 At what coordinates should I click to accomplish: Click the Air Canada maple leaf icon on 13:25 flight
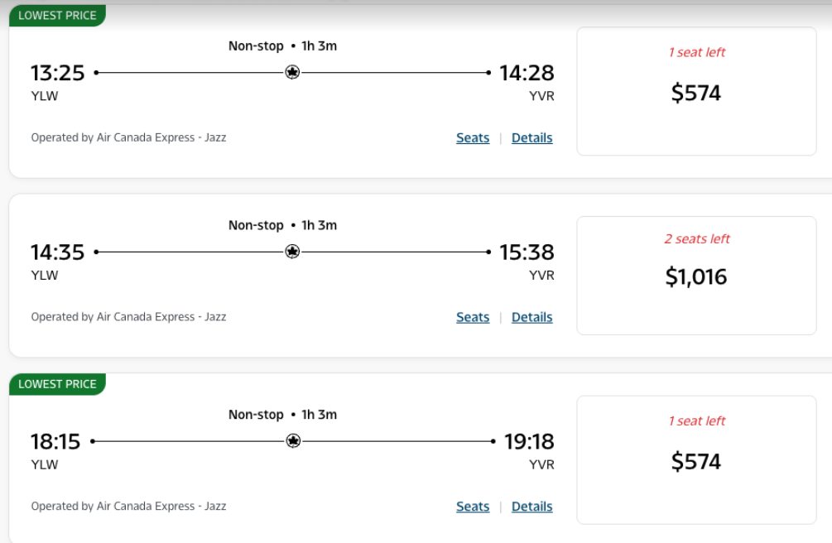tap(291, 73)
